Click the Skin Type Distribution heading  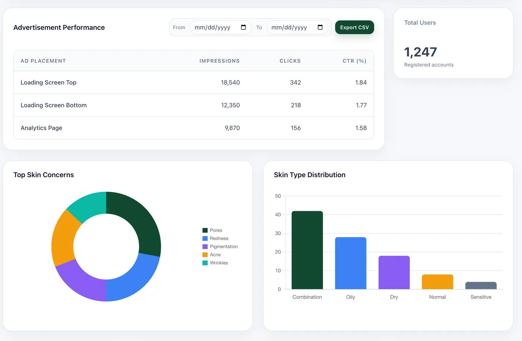(309, 175)
